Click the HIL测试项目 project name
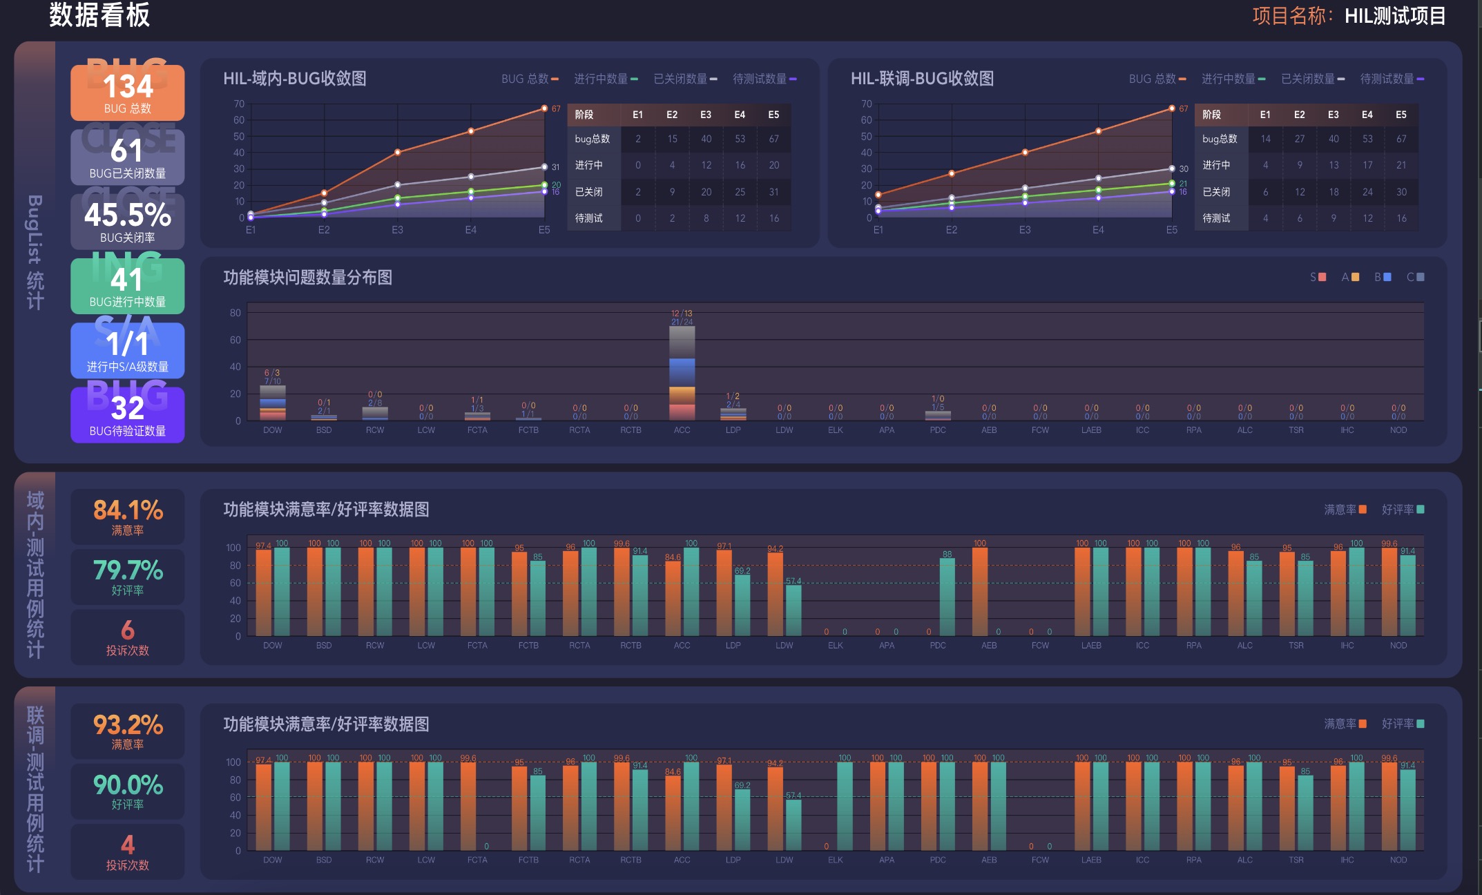This screenshot has width=1482, height=895. [1395, 16]
